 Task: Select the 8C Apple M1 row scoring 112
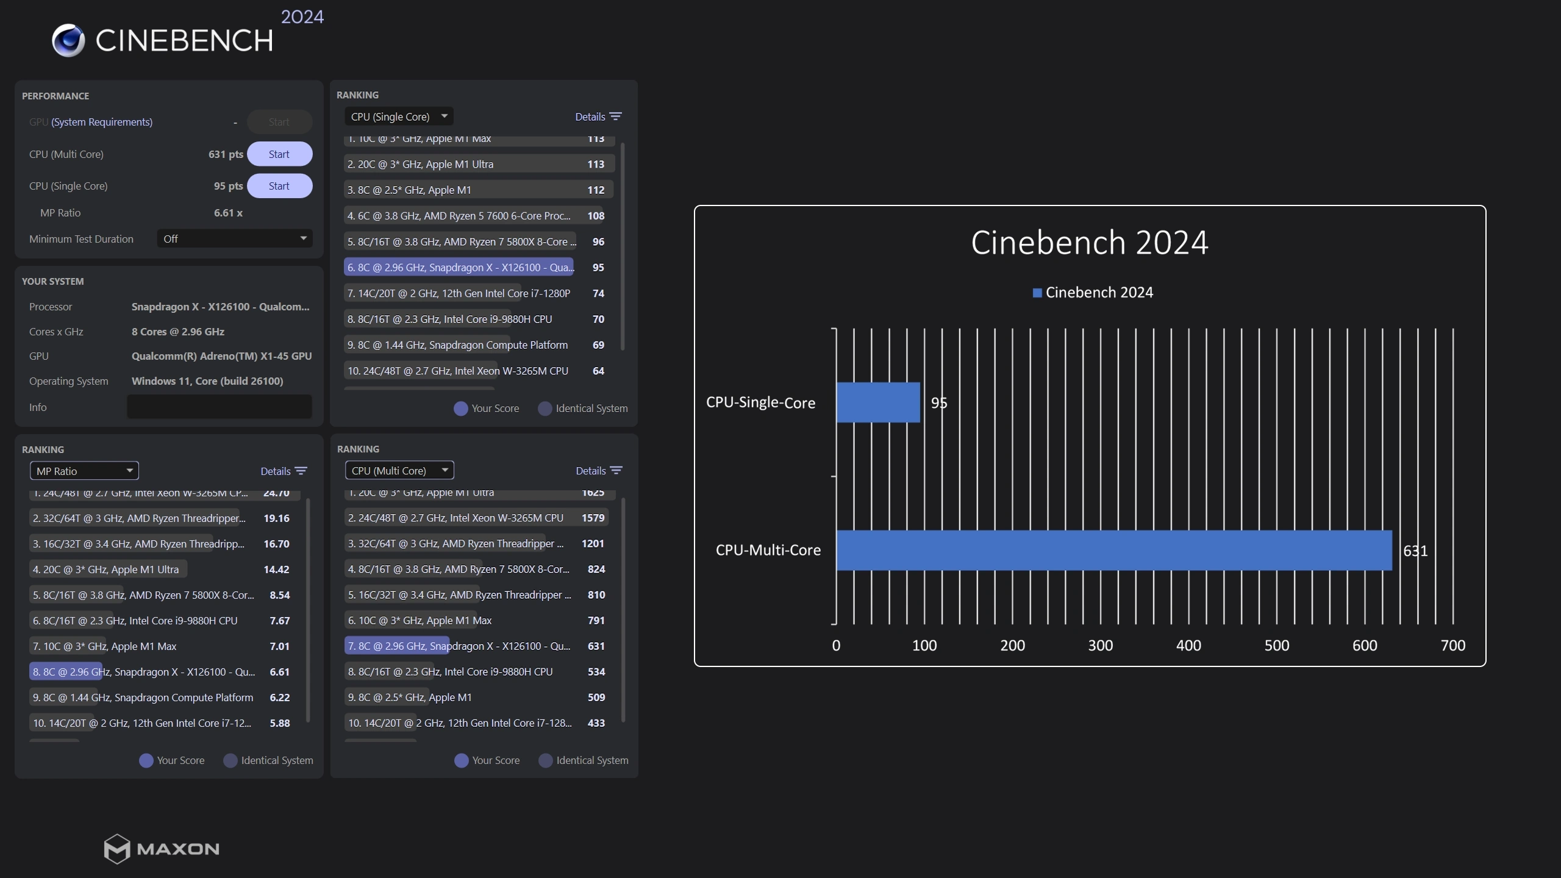click(479, 190)
